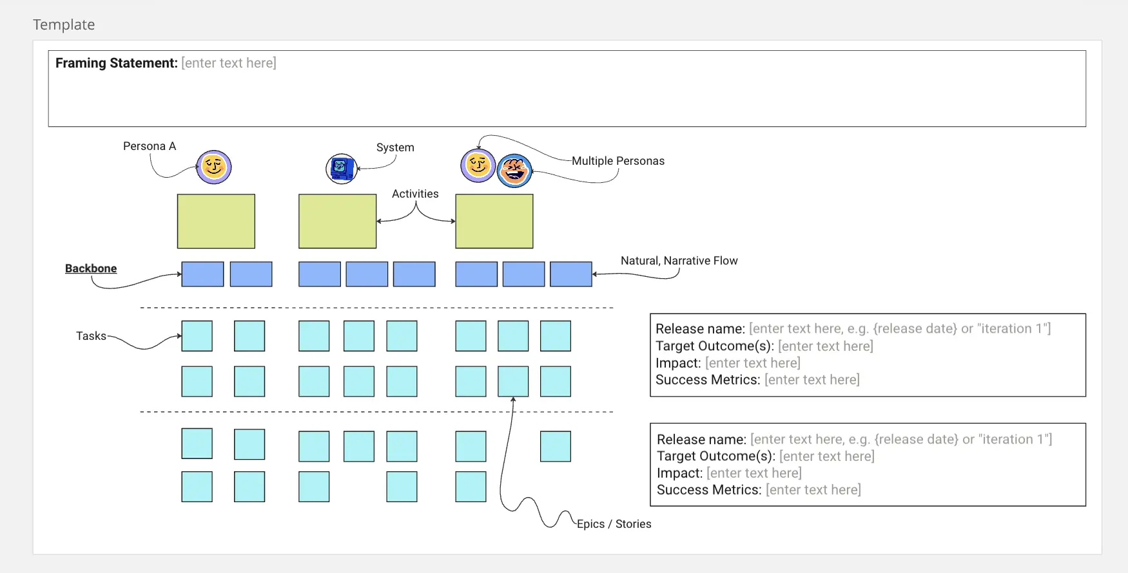Select the Multiple Personas label
Image resolution: width=1128 pixels, height=573 pixels.
[618, 161]
